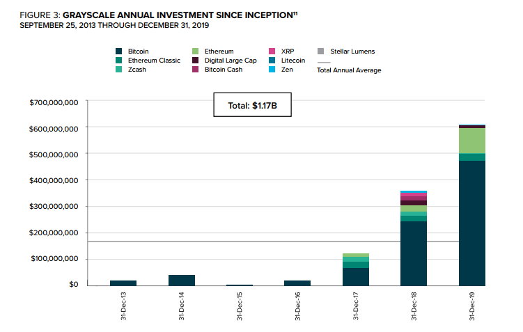The height and width of the screenshot is (332, 523).
Task: Click the Total: $1.17B box
Action: coord(252,107)
